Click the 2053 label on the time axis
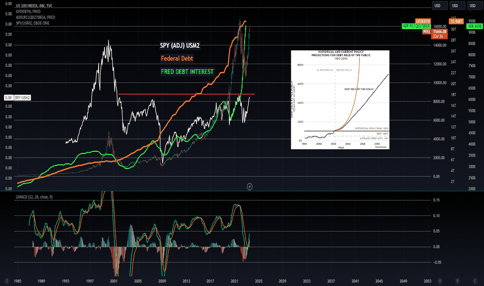The width and height of the screenshot is (484, 286). click(x=427, y=281)
